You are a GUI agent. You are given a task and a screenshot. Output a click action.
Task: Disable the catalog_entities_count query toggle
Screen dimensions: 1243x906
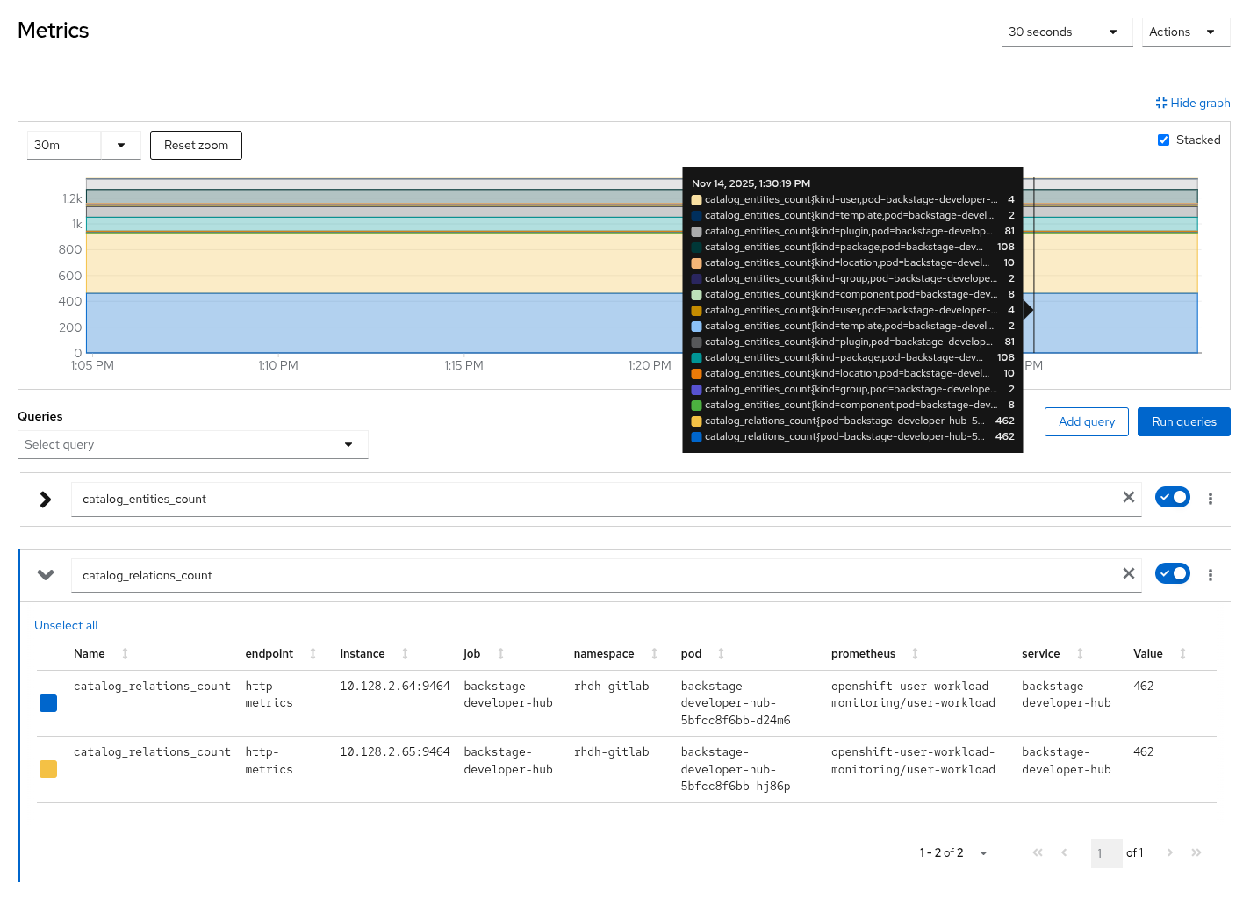pos(1172,497)
